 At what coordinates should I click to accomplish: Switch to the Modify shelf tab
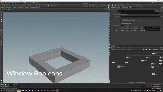[5, 4]
